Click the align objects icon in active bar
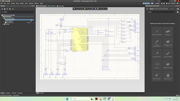Screen dimensions: 180x101 pos(82,9)
